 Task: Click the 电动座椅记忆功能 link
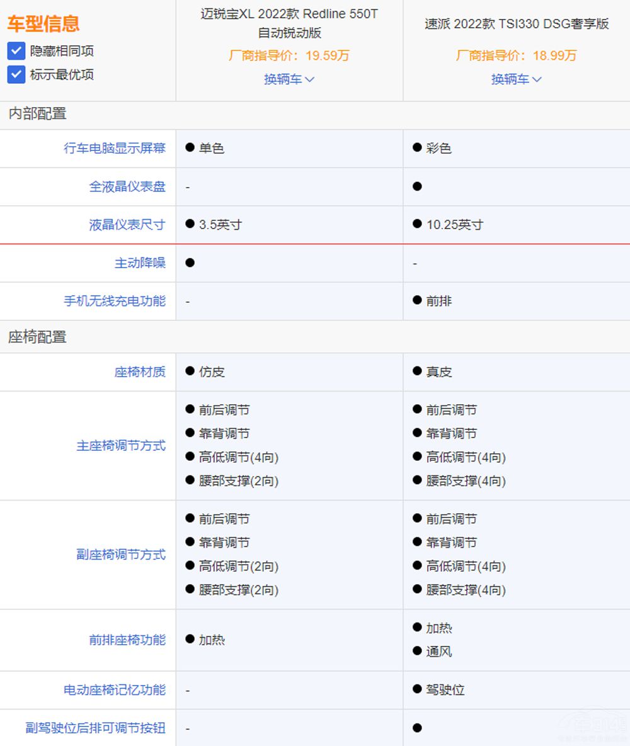(115, 690)
